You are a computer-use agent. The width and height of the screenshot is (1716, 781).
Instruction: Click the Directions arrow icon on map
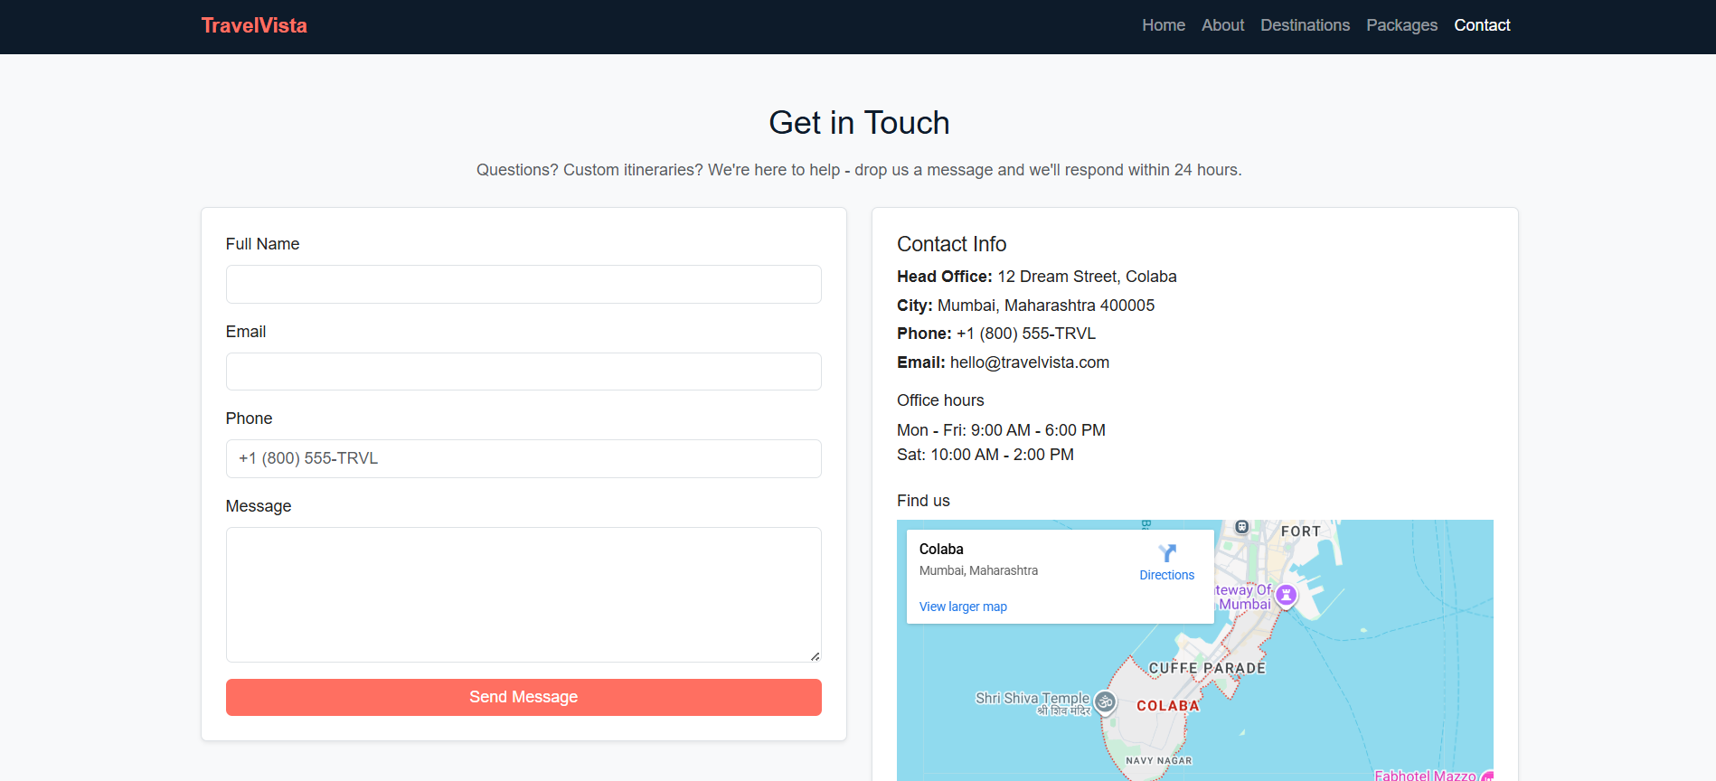[x=1166, y=553]
